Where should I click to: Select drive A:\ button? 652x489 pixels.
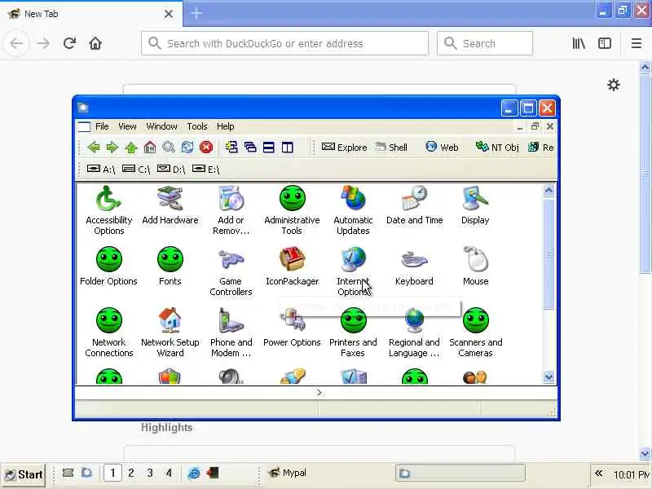[x=100, y=170]
